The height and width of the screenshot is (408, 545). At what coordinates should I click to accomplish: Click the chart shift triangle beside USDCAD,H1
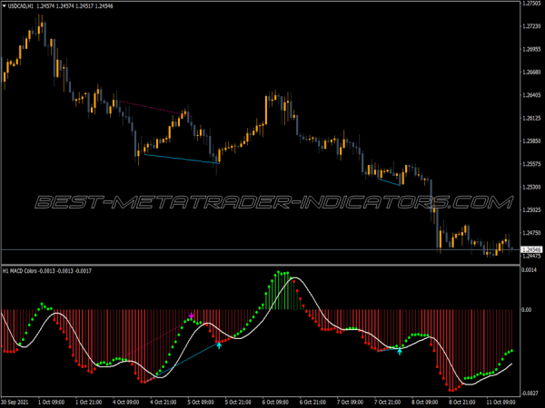5,6
